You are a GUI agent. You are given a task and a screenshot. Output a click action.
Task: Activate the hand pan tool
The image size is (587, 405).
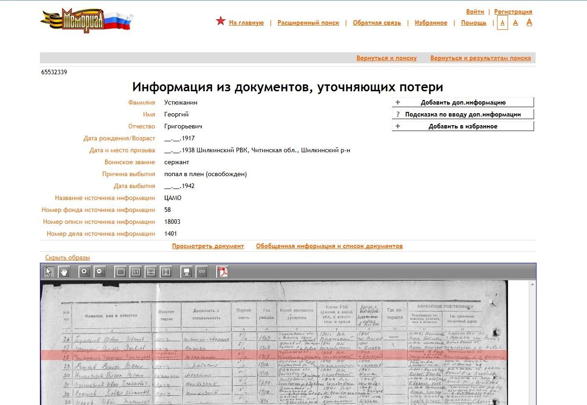pos(64,272)
